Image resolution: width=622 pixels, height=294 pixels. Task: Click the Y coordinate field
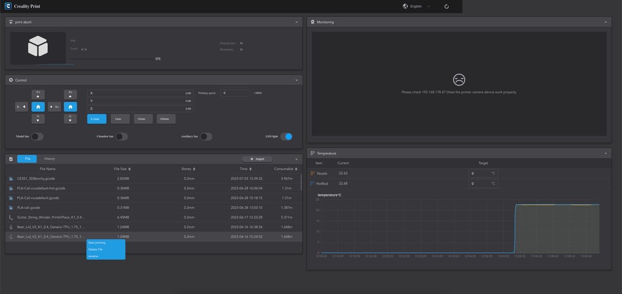[141, 101]
